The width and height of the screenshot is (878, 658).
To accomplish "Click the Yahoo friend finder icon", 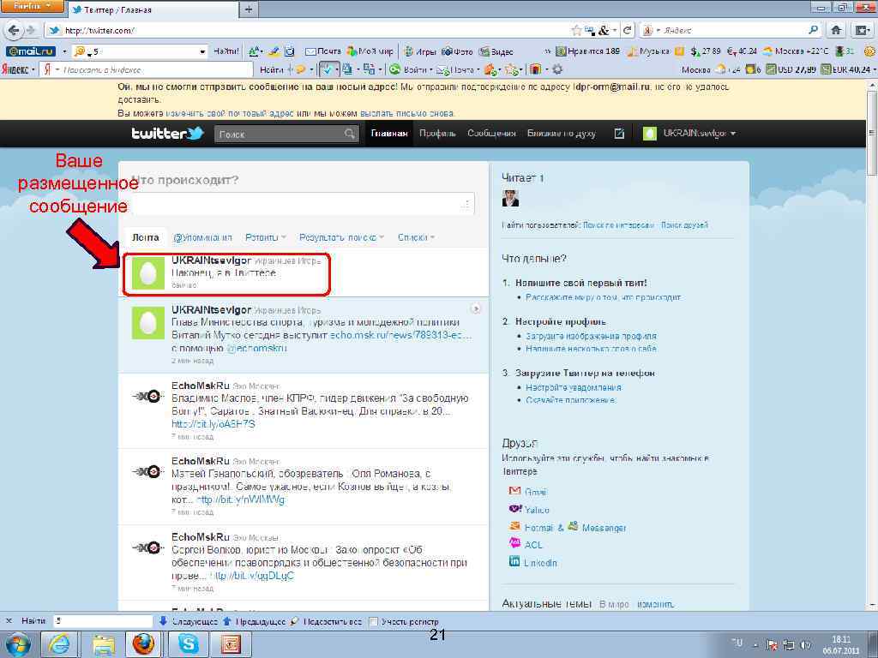I will pos(515,509).
